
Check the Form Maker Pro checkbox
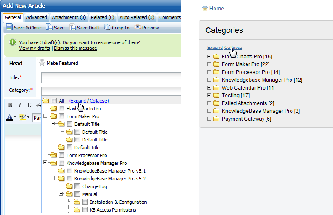[x=61, y=116]
